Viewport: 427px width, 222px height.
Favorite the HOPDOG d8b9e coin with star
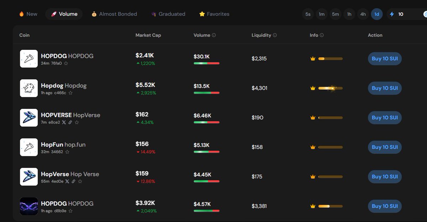pos(70,211)
